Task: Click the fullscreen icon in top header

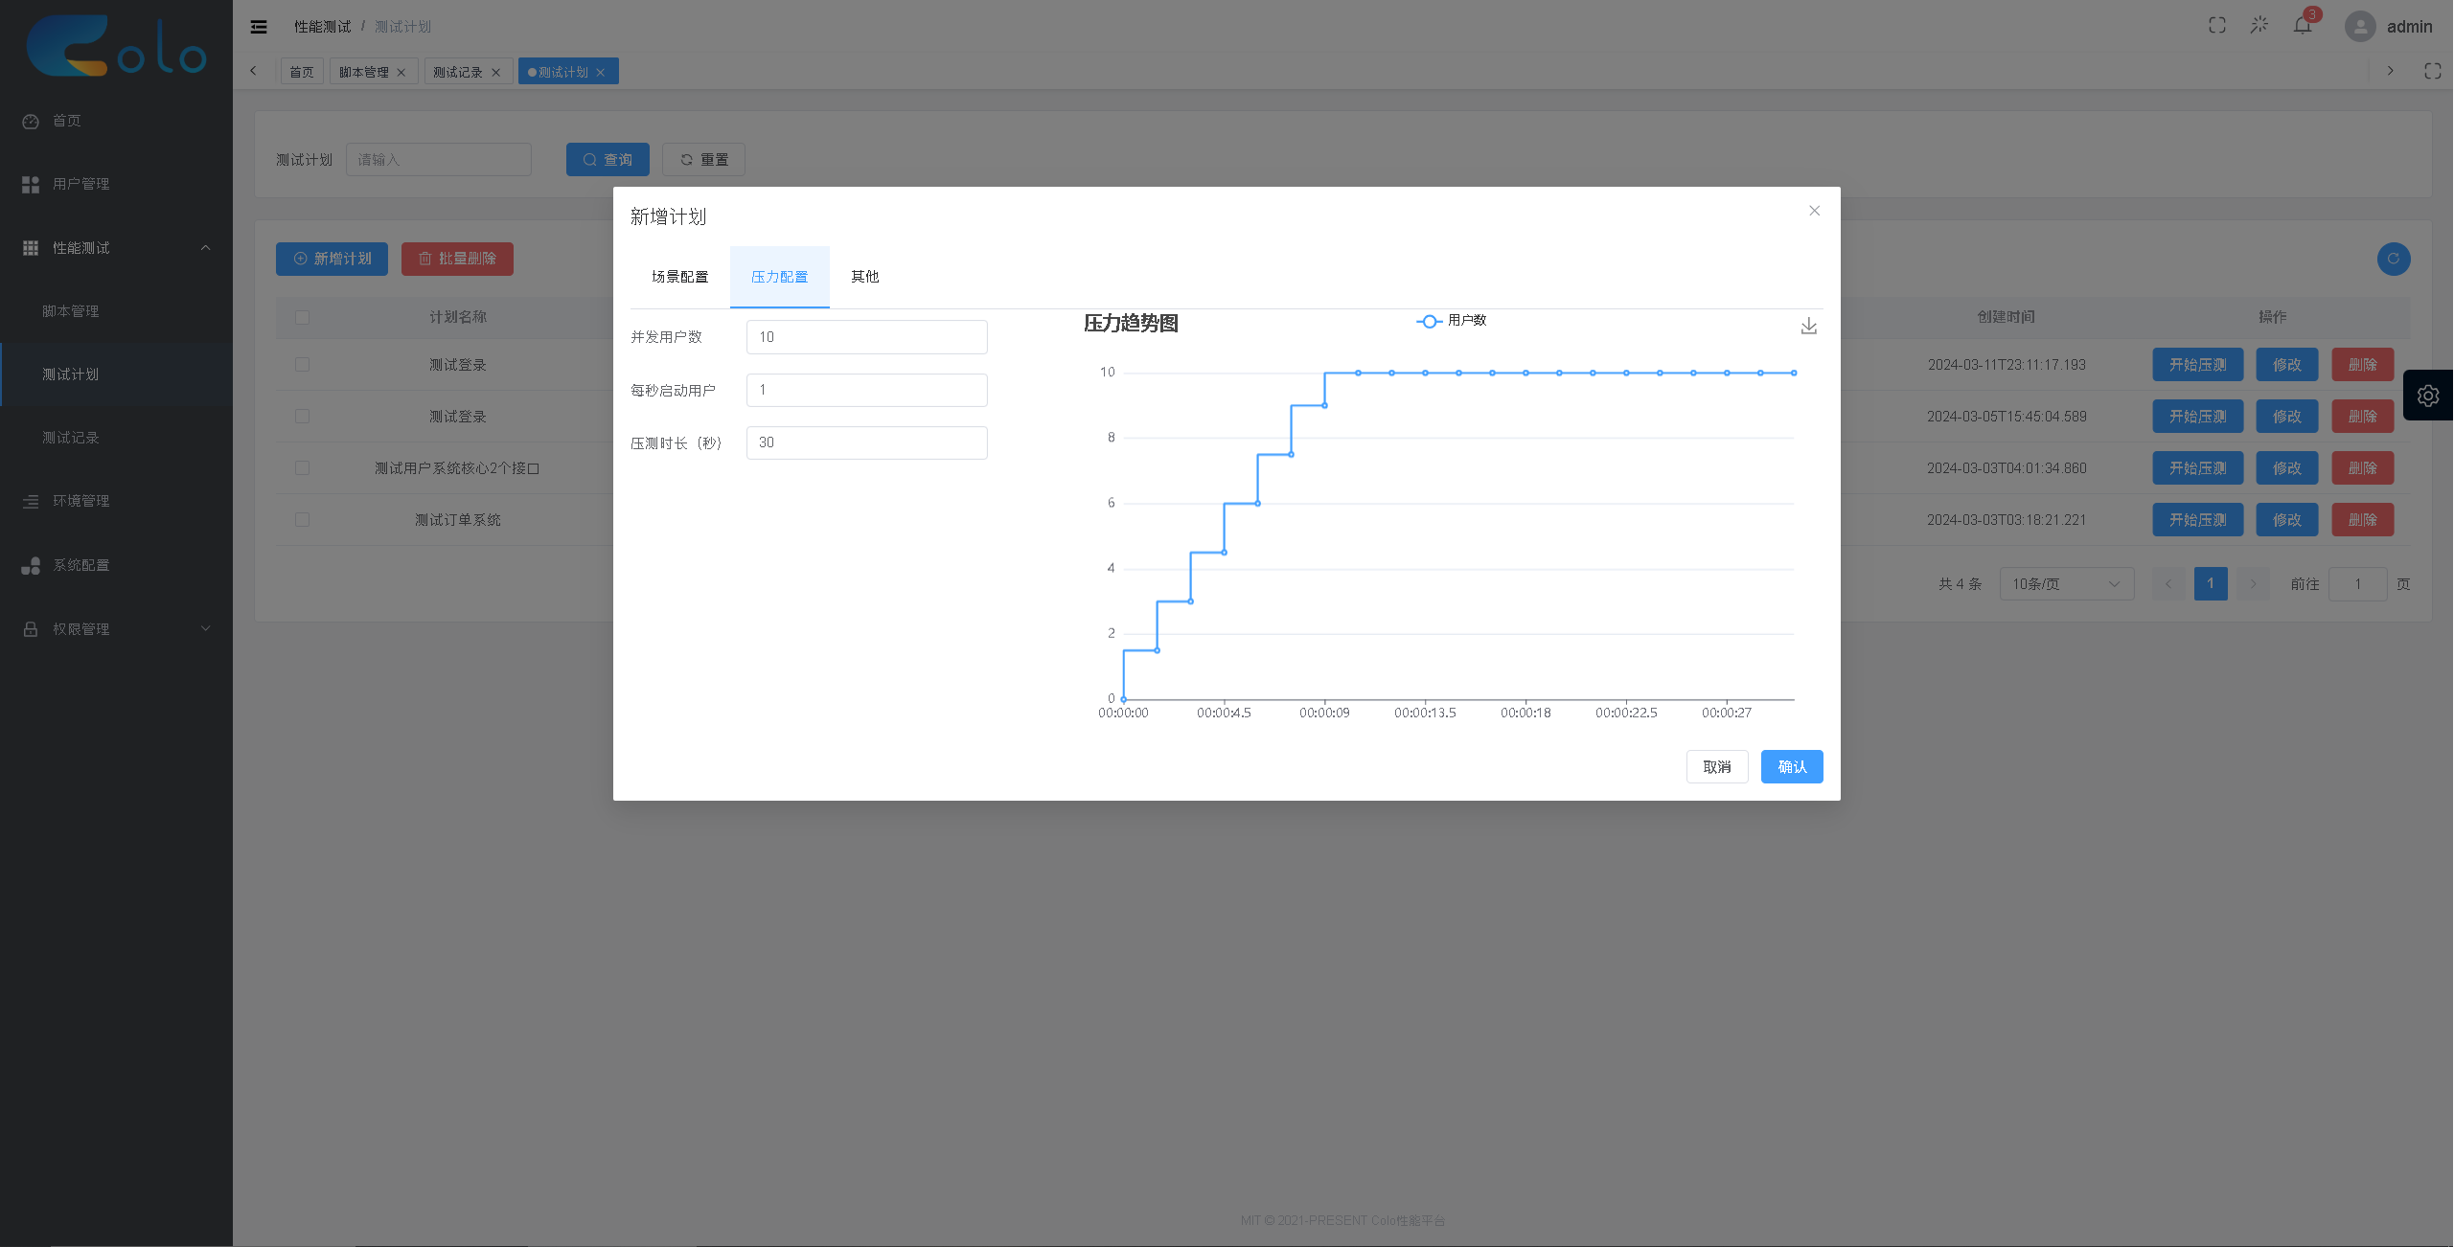Action: click(2217, 26)
